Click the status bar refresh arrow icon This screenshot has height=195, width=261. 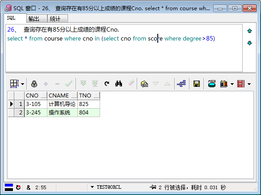[x=18, y=187]
